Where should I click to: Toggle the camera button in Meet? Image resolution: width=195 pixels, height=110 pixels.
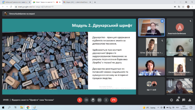tap(86, 100)
